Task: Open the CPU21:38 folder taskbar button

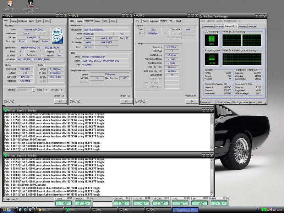Action: pyautogui.click(x=50, y=210)
